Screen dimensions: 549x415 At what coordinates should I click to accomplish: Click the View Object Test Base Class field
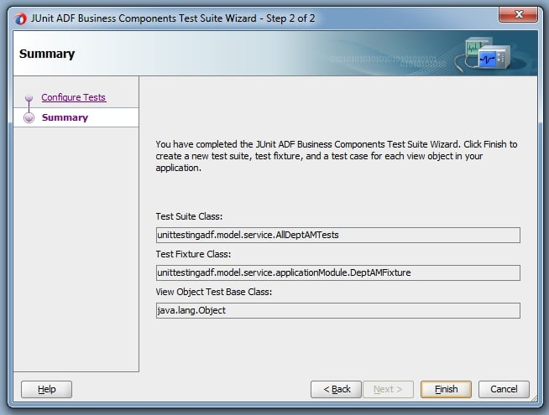coord(337,310)
